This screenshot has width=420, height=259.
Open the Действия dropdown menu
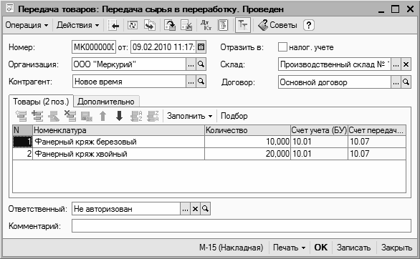click(x=77, y=25)
